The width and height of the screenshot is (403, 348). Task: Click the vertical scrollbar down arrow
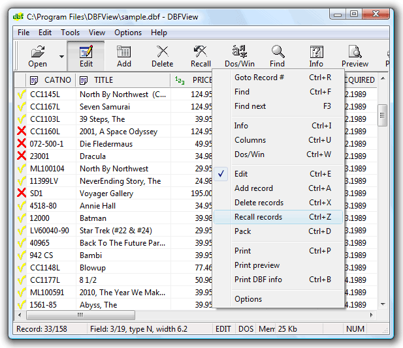[382, 304]
